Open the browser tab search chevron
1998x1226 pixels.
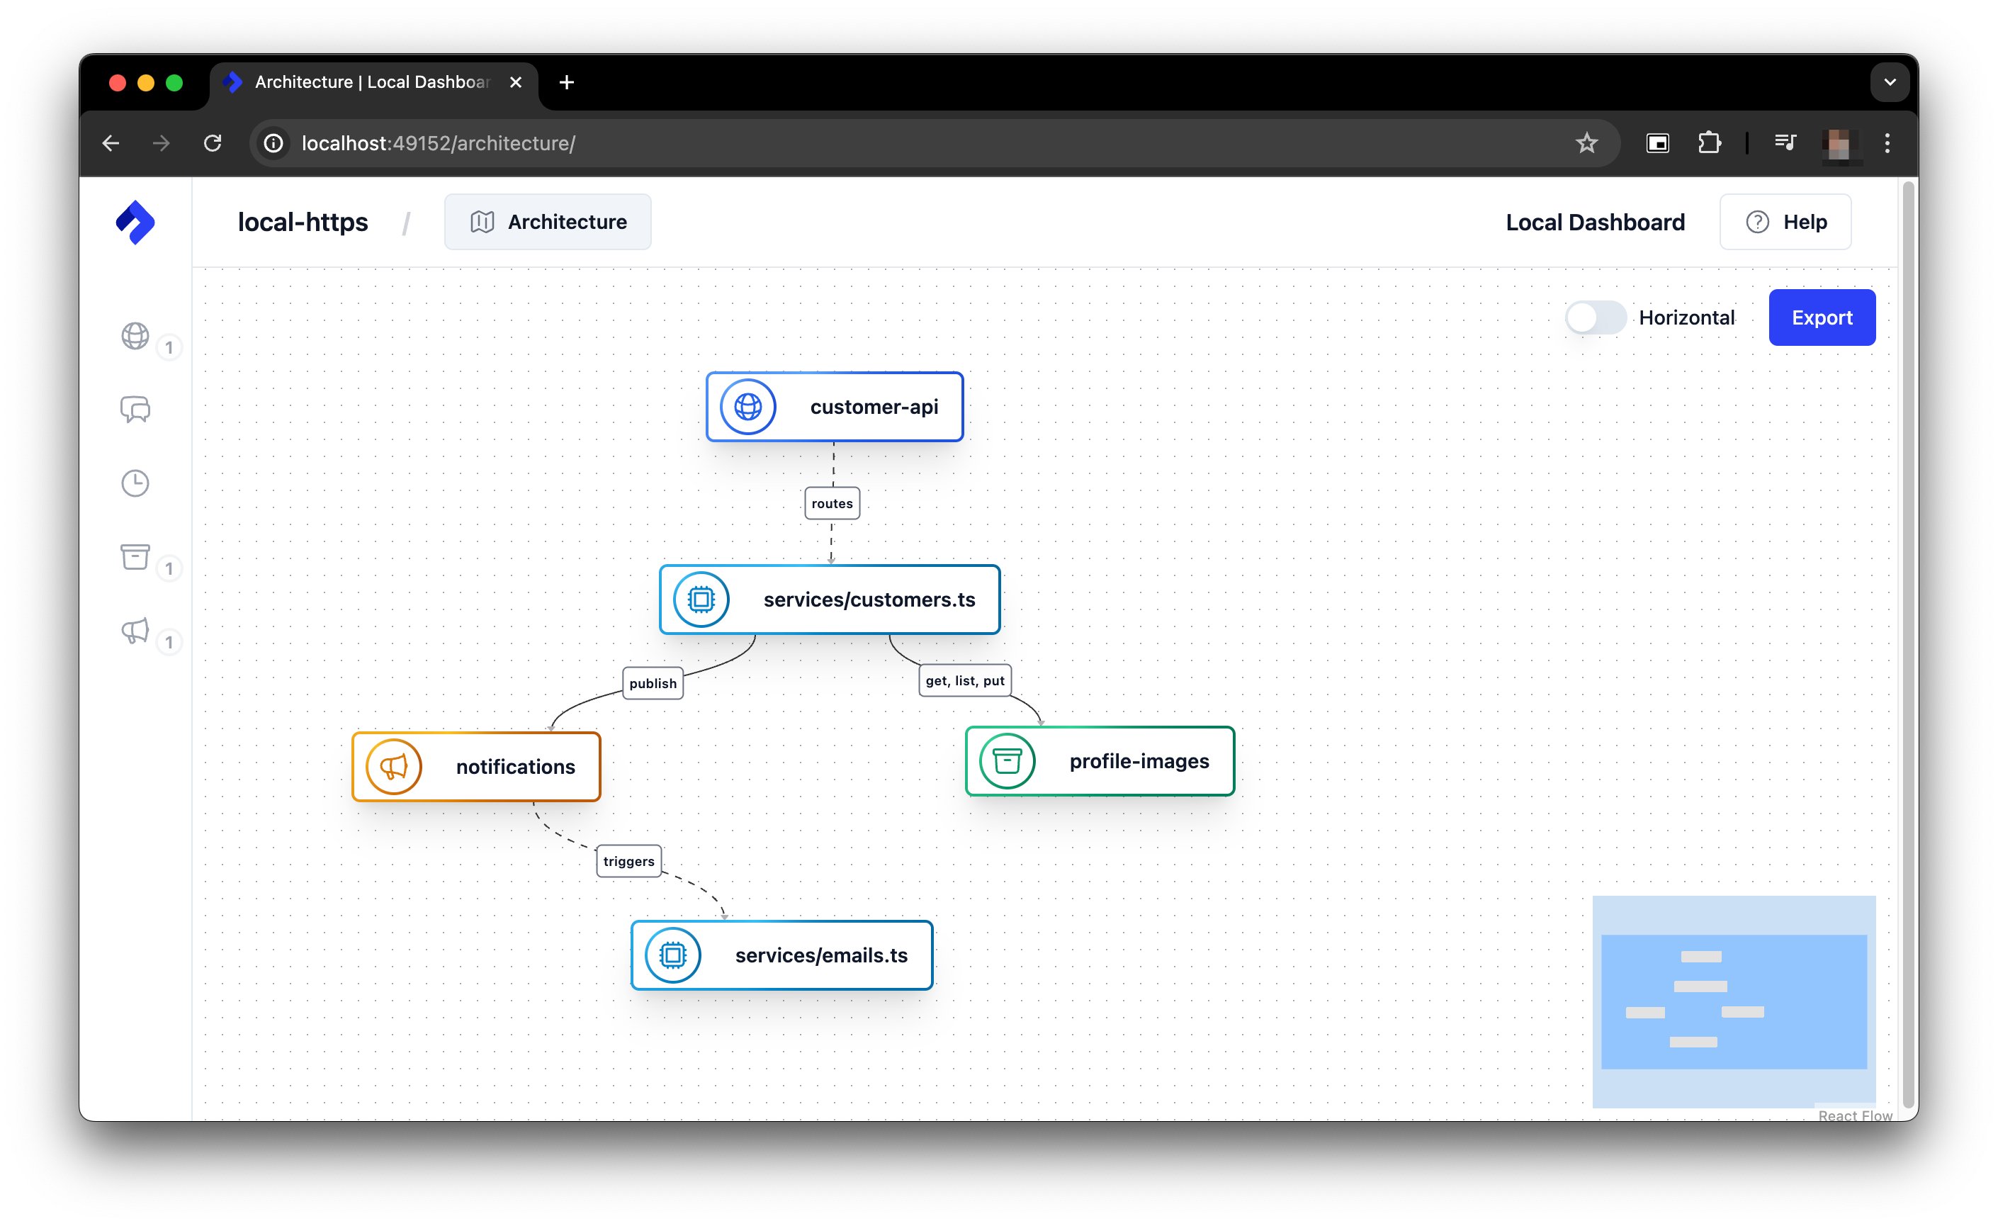tap(1890, 82)
